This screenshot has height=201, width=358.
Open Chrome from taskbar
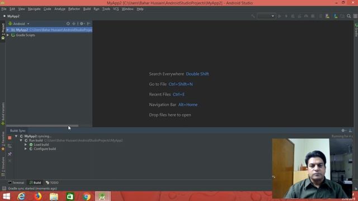tap(87, 196)
